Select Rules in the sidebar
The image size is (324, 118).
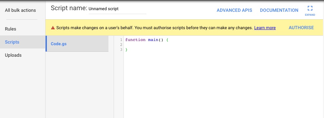coord(10,29)
